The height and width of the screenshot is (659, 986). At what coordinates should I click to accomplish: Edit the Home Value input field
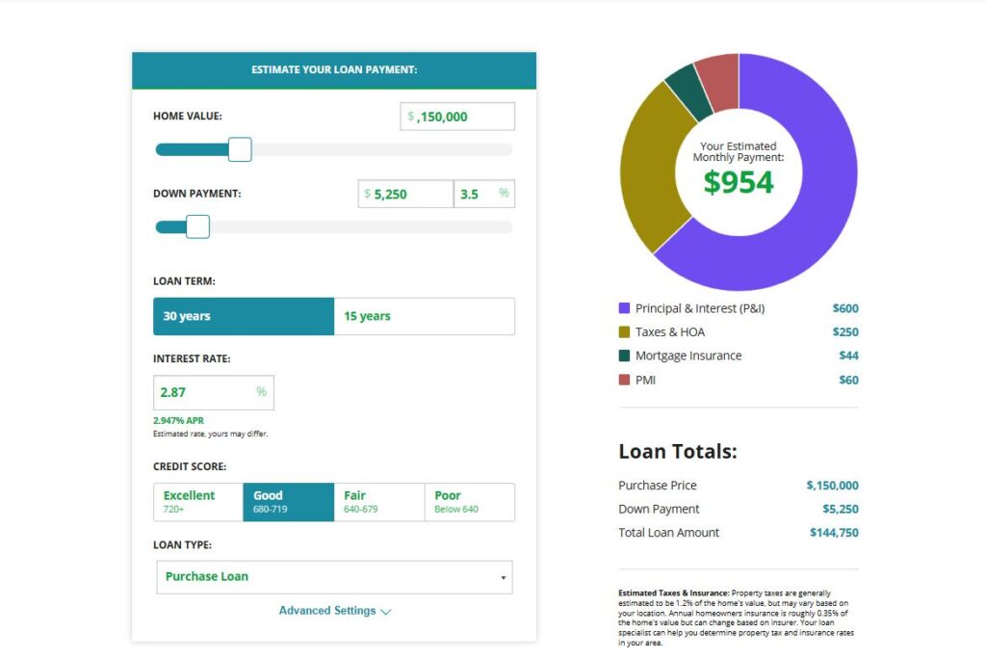coord(456,115)
